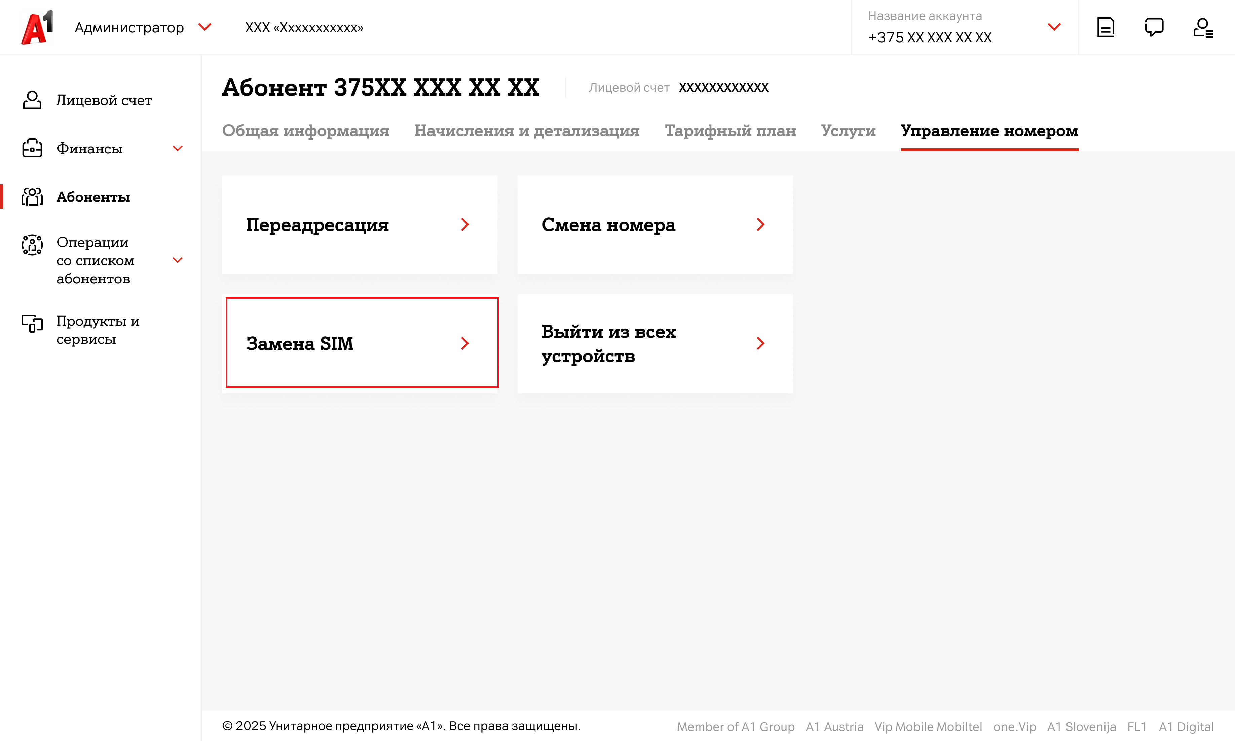
Task: Open the document icon in top bar
Action: pyautogui.click(x=1105, y=28)
